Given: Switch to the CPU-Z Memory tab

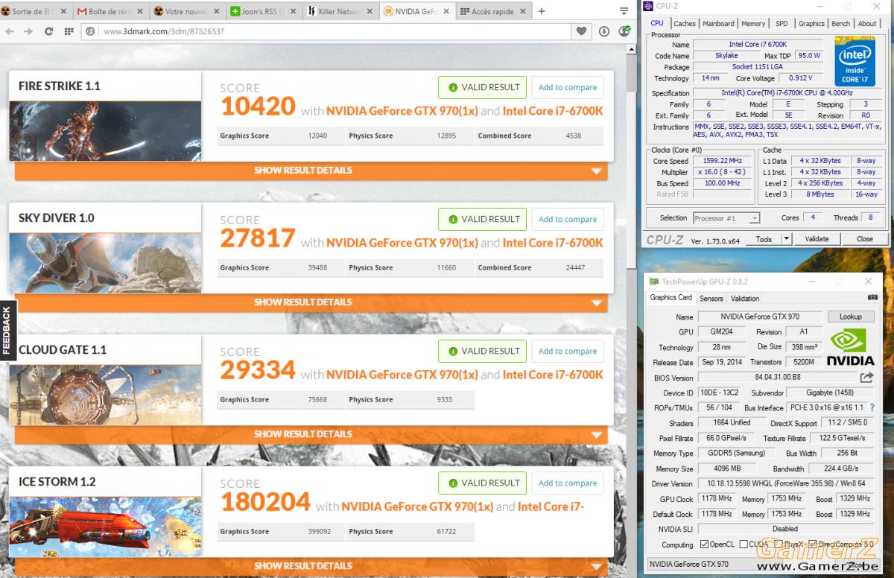Looking at the screenshot, I should (x=753, y=24).
